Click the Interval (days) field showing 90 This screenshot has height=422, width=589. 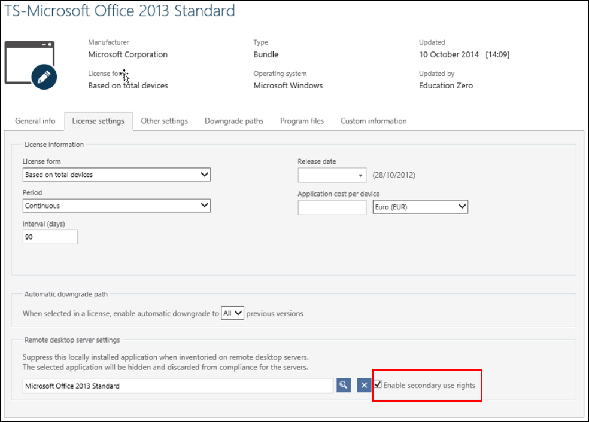coord(50,236)
